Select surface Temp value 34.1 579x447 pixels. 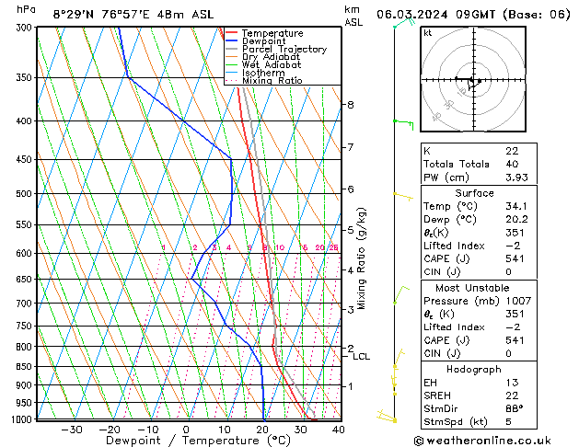coord(516,206)
